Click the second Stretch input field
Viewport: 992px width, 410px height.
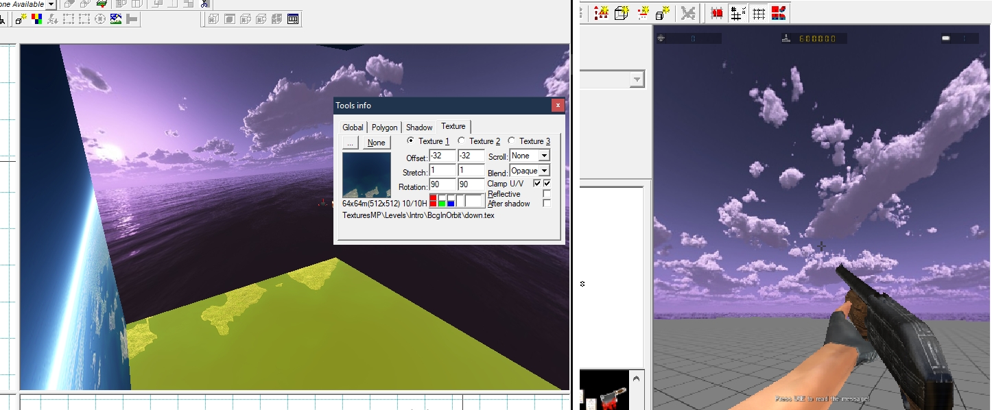(x=471, y=171)
